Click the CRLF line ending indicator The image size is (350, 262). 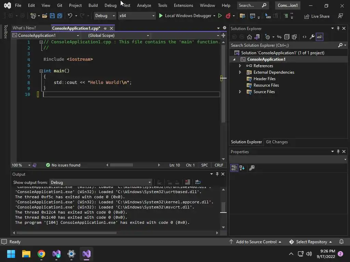click(x=219, y=165)
